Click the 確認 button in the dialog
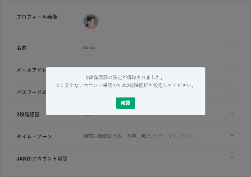 click(125, 103)
